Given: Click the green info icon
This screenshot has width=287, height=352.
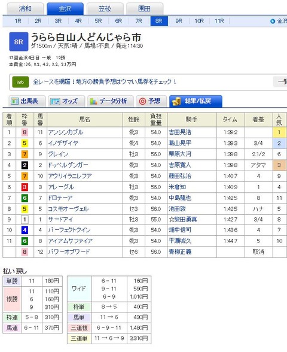Looking at the screenshot, I should (20, 82).
